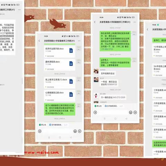Viewport: 166px width, 166px height.
Task: Tap Android home button below docx files chat
Action: click(60, 137)
